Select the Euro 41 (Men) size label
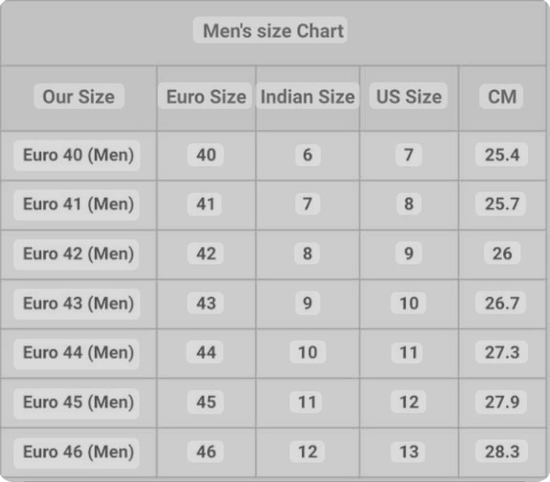Image resolution: width=550 pixels, height=482 pixels. (78, 204)
